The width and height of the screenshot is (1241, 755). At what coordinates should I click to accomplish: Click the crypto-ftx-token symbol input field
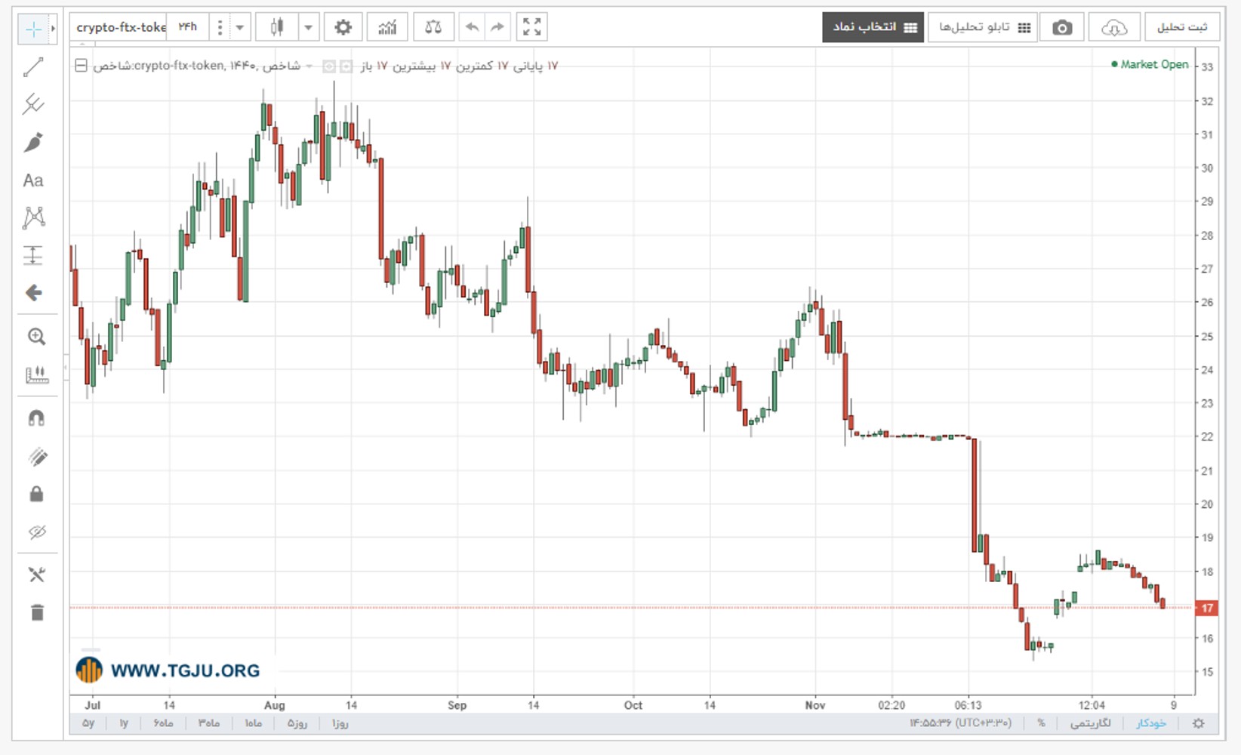121,28
